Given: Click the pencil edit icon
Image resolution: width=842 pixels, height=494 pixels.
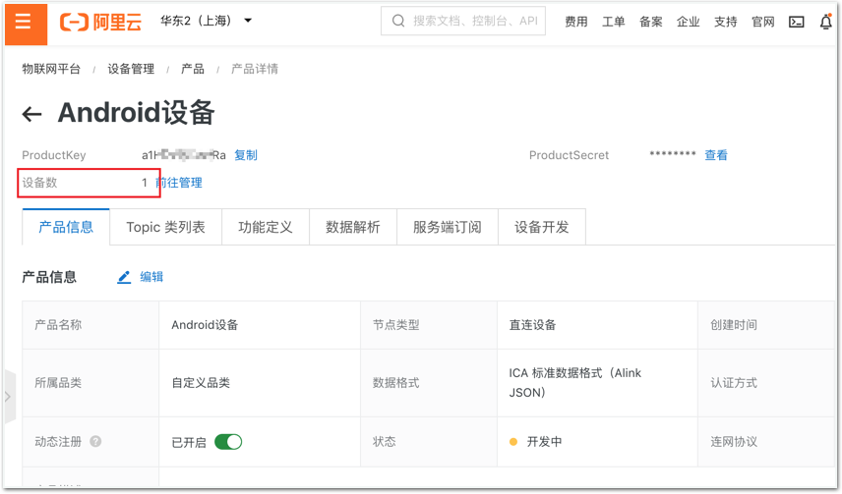Looking at the screenshot, I should (x=124, y=277).
